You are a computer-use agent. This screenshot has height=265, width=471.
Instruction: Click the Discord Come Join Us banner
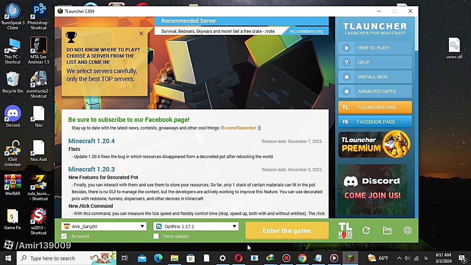(x=372, y=189)
